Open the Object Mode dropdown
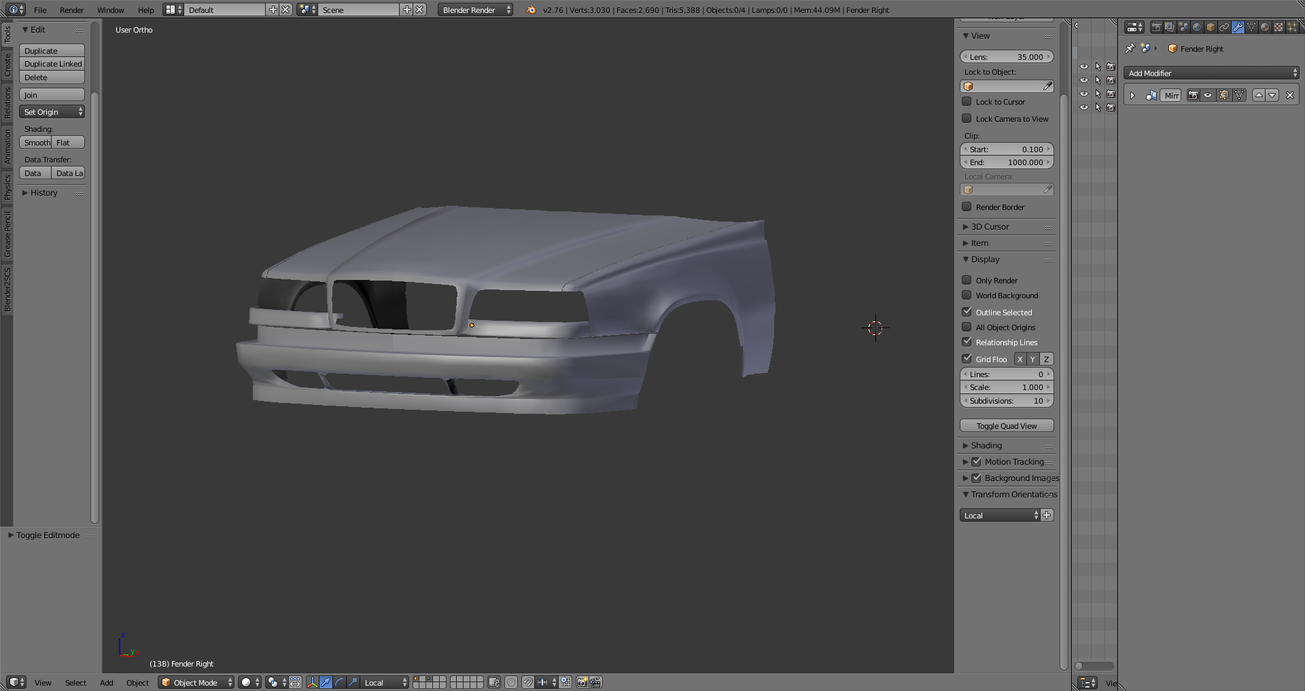Image resolution: width=1305 pixels, height=691 pixels. [196, 682]
